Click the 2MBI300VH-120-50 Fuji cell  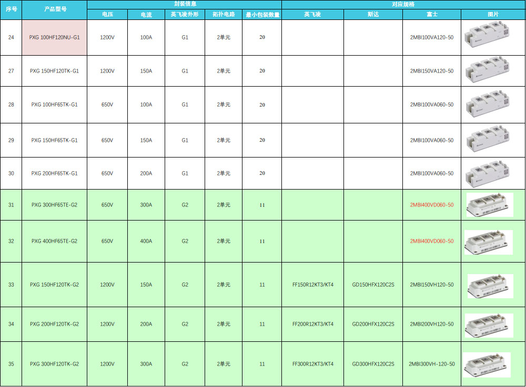coord(431,364)
